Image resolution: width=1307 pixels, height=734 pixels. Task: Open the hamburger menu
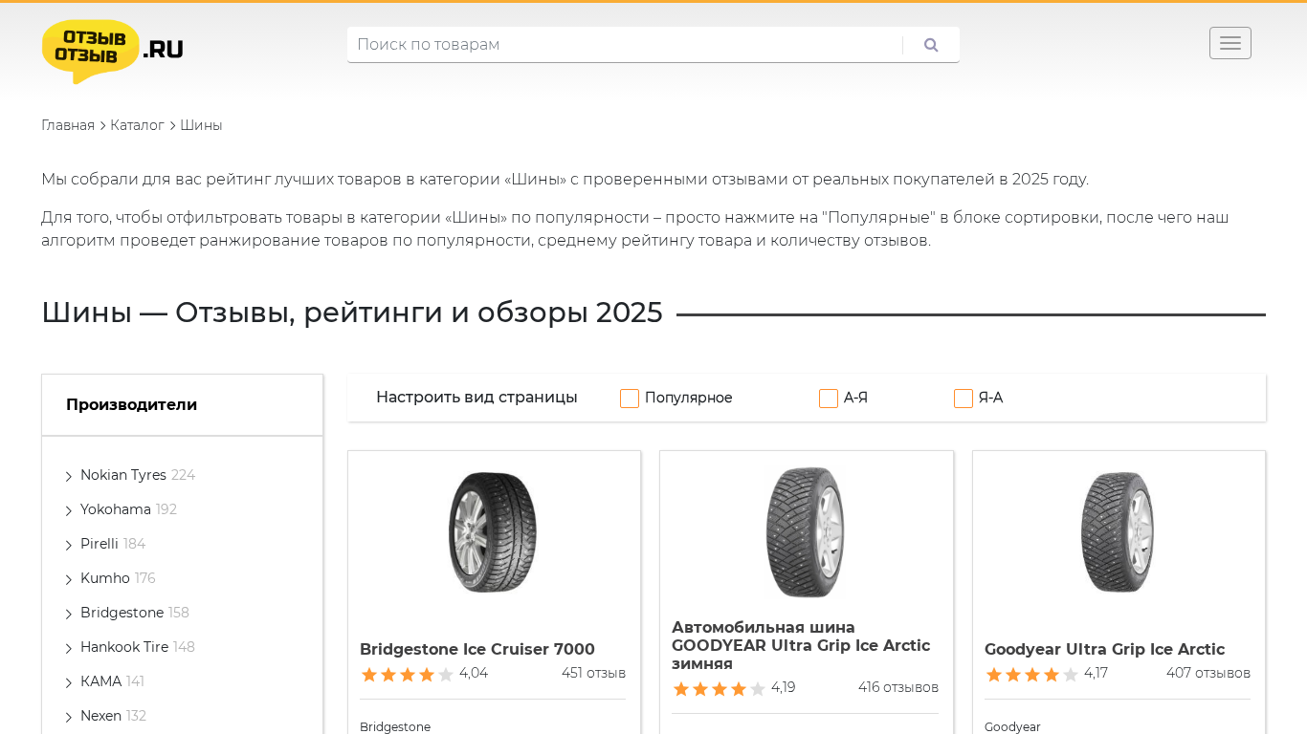tap(1229, 43)
